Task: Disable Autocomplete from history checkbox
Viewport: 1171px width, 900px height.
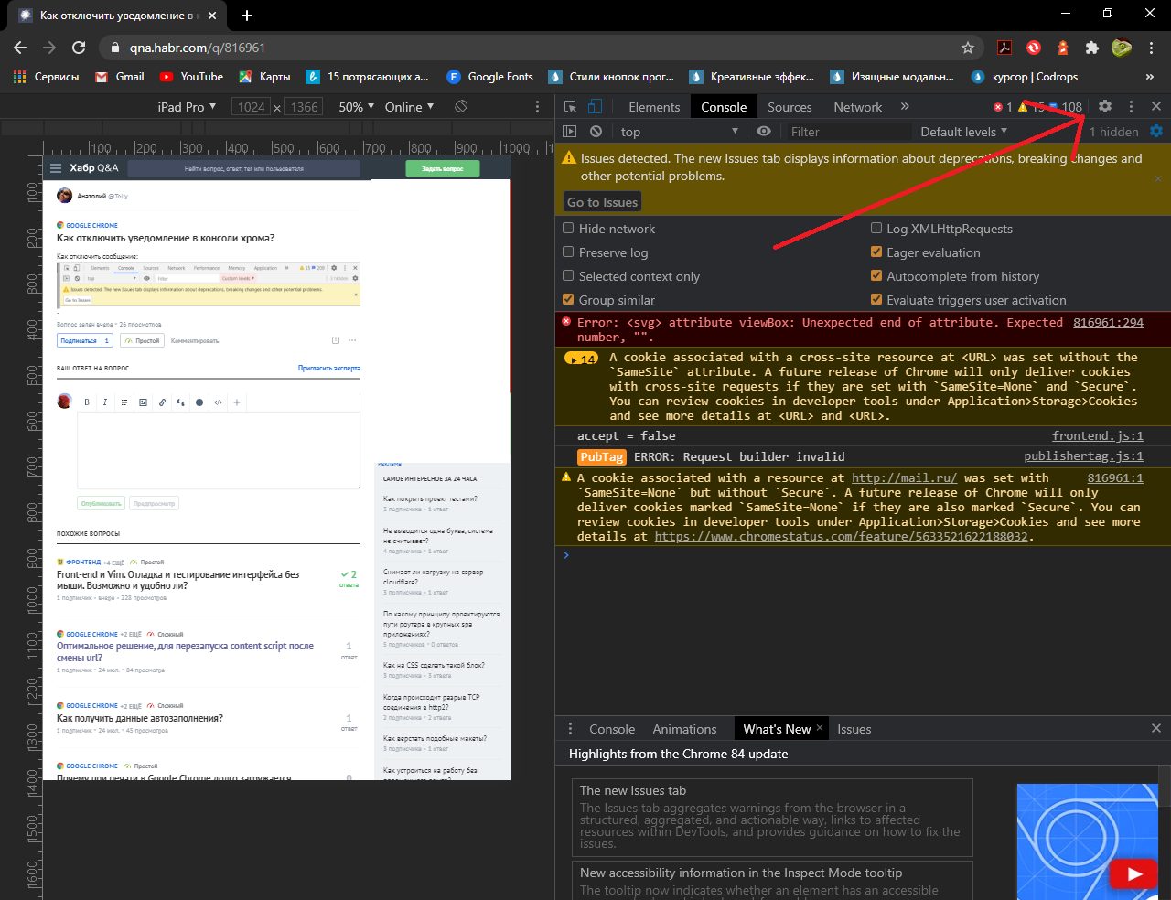Action: point(876,276)
